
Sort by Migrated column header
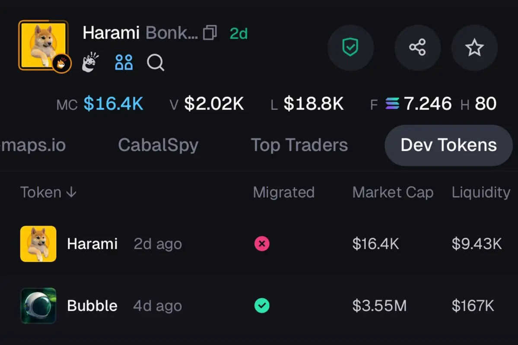[x=284, y=192]
